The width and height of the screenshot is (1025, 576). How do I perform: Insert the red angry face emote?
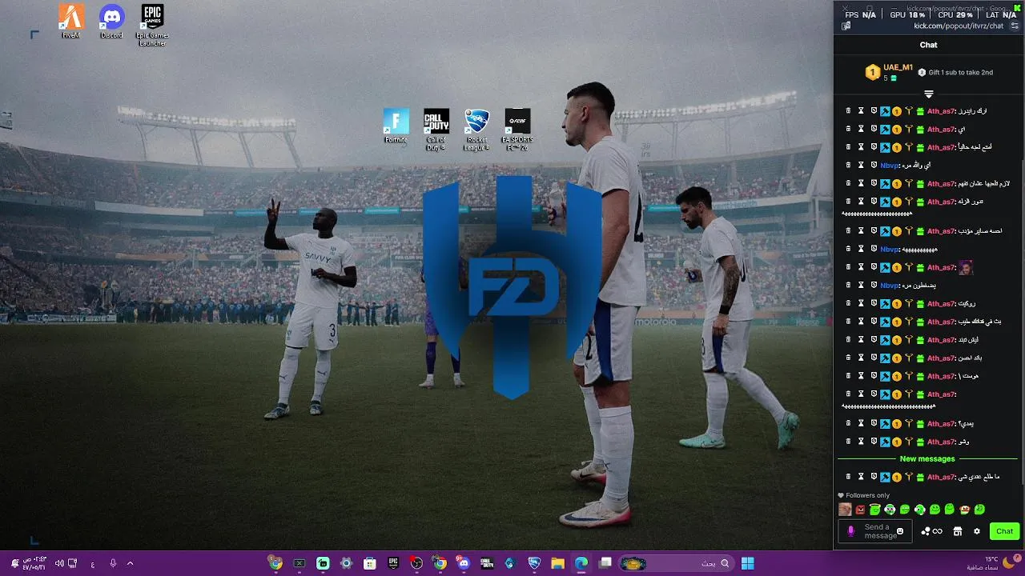860,510
